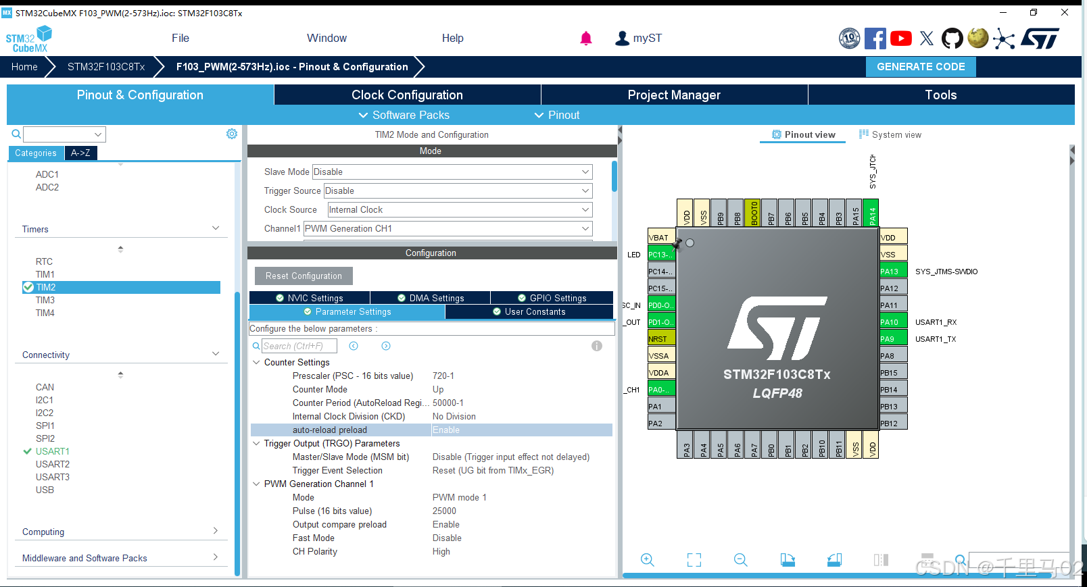Screen dimensions: 1087x587
Task: Open the 10-year anniversary badge icon
Action: tap(850, 39)
